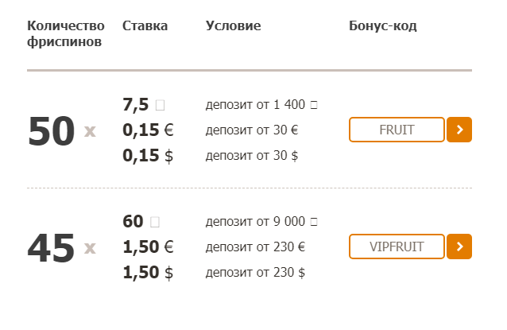Viewport: 507px width, 330px height.
Task: Select the VIPFRUIT bonus code field
Action: click(x=397, y=247)
